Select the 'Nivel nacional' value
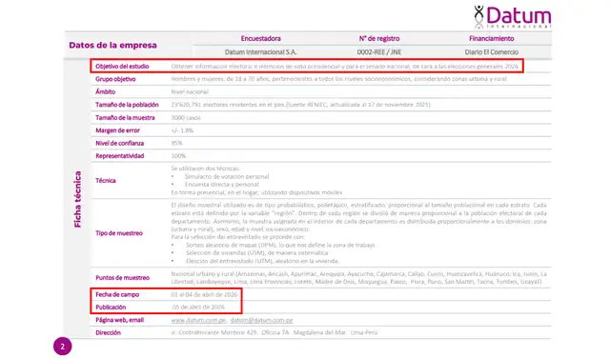Screen dimensions: 610x358 (x=190, y=92)
